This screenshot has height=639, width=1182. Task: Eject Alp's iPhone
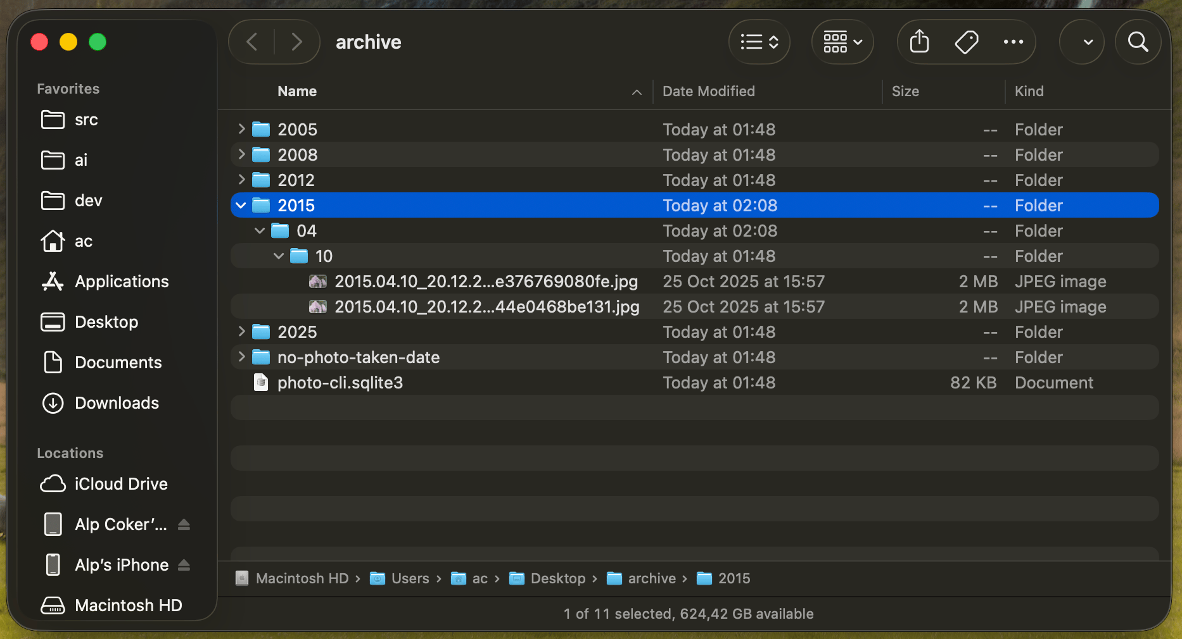[x=184, y=565]
